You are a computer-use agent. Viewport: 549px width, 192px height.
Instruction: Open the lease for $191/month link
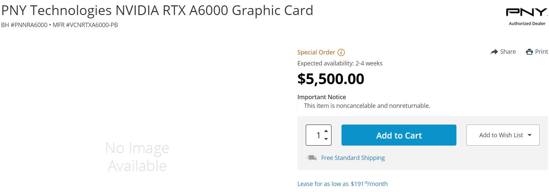point(342,184)
